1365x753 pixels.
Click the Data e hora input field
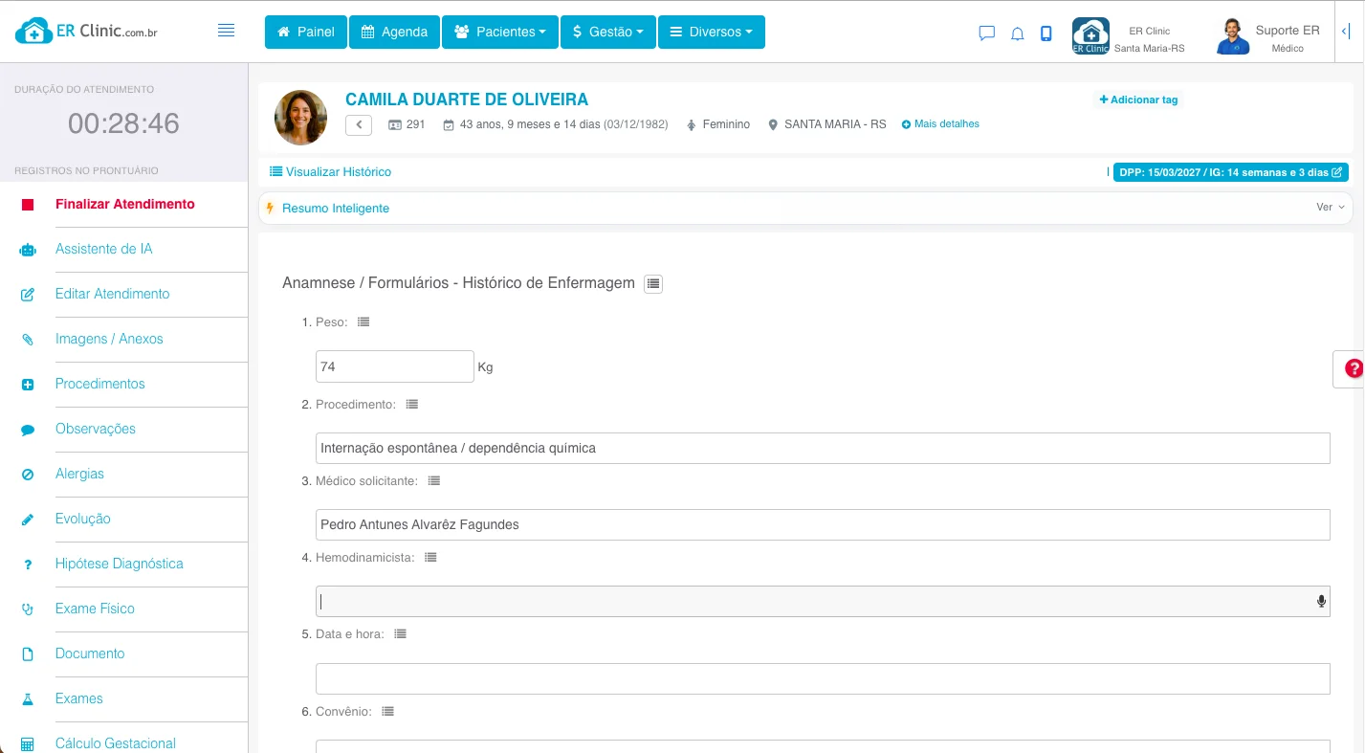coord(823,678)
